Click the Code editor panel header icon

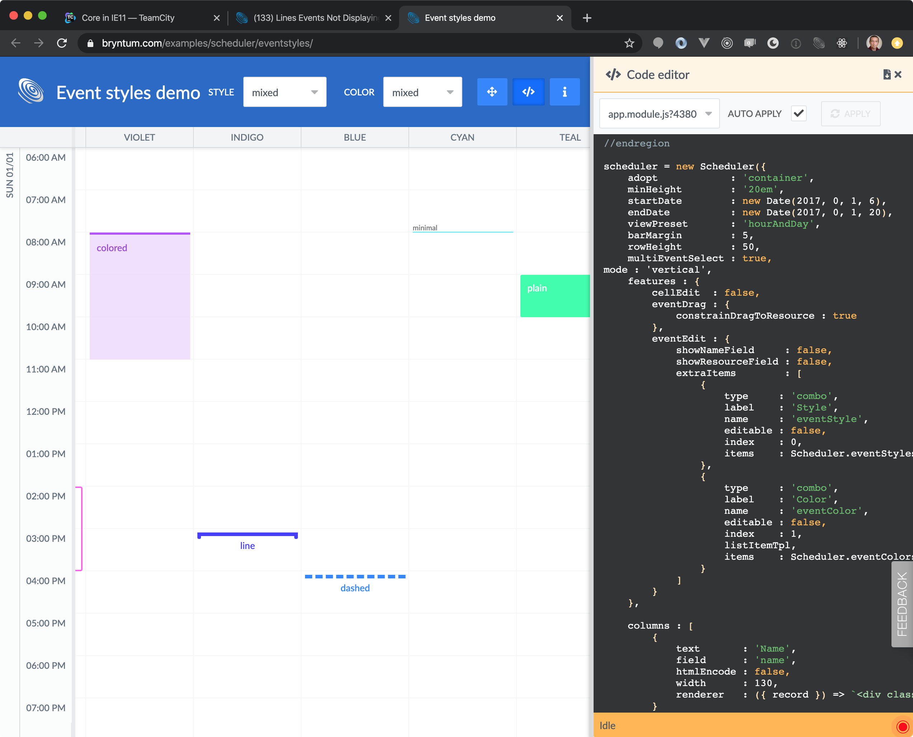[x=613, y=74]
